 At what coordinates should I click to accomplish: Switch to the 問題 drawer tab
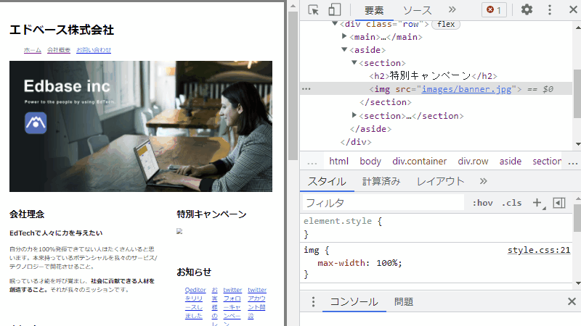pyautogui.click(x=404, y=301)
